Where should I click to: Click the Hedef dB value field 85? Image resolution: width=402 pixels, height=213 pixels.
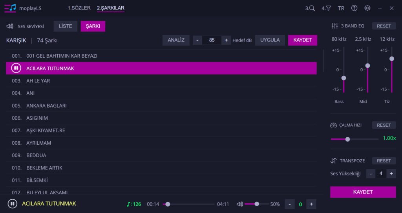click(x=212, y=40)
